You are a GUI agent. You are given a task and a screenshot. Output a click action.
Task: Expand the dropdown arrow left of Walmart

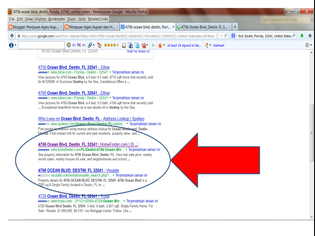point(210,45)
